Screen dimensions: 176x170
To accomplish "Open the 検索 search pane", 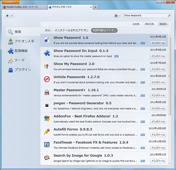I will [x=23, y=32].
